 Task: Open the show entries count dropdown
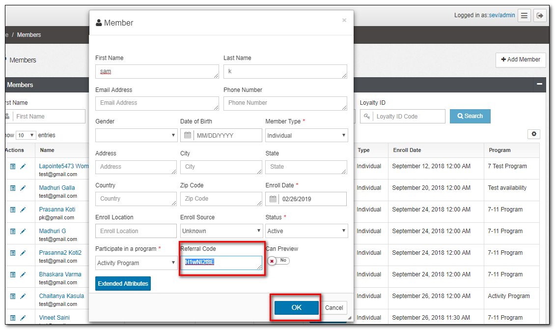(27, 135)
